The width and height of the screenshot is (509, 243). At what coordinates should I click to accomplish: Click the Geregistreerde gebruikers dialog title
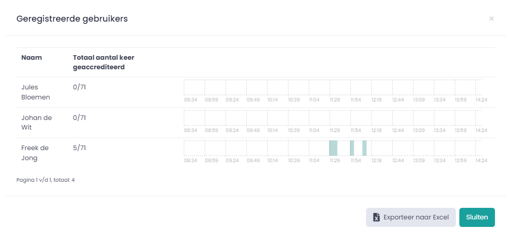(x=72, y=19)
